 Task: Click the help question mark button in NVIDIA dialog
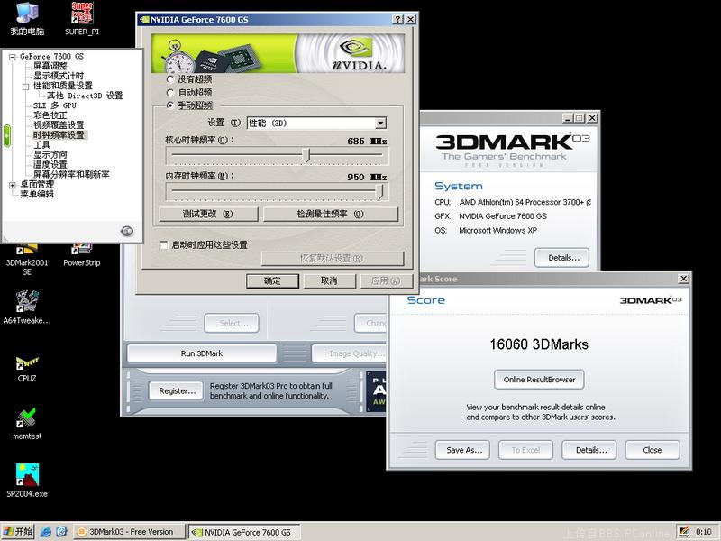[x=398, y=19]
